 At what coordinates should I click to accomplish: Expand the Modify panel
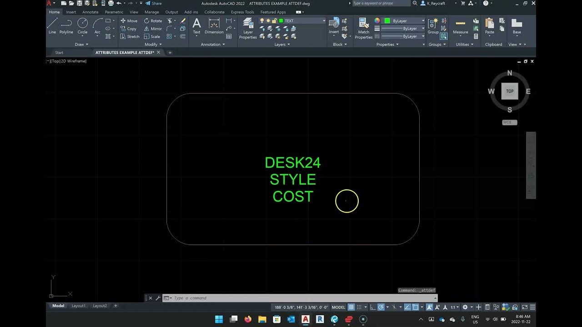pyautogui.click(x=153, y=45)
